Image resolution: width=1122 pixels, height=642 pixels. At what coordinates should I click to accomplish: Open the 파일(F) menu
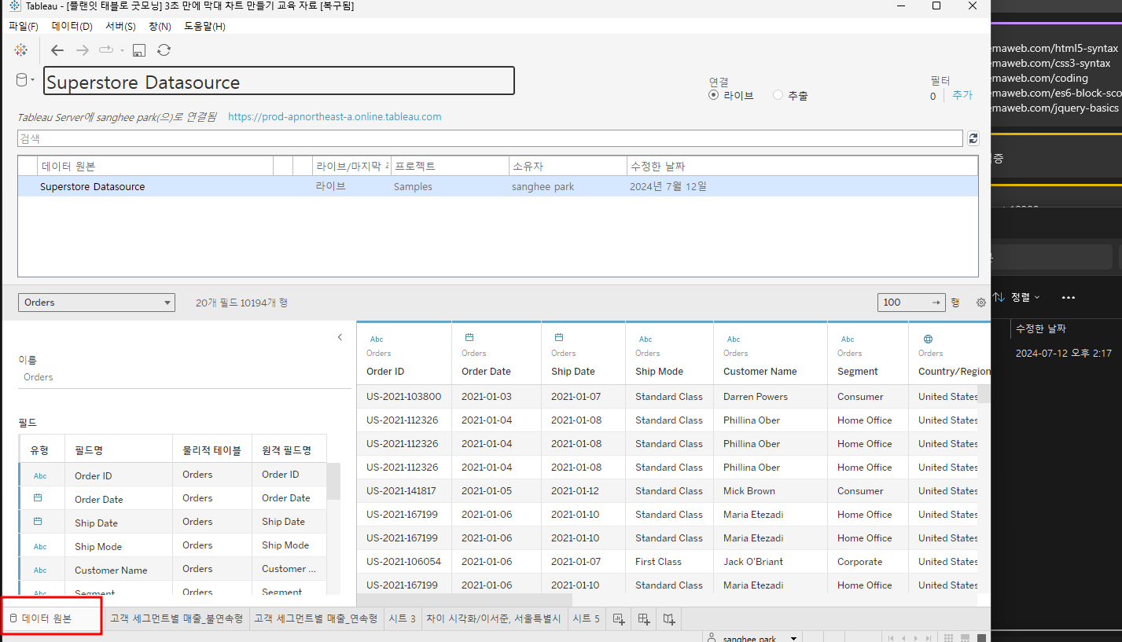click(x=24, y=27)
